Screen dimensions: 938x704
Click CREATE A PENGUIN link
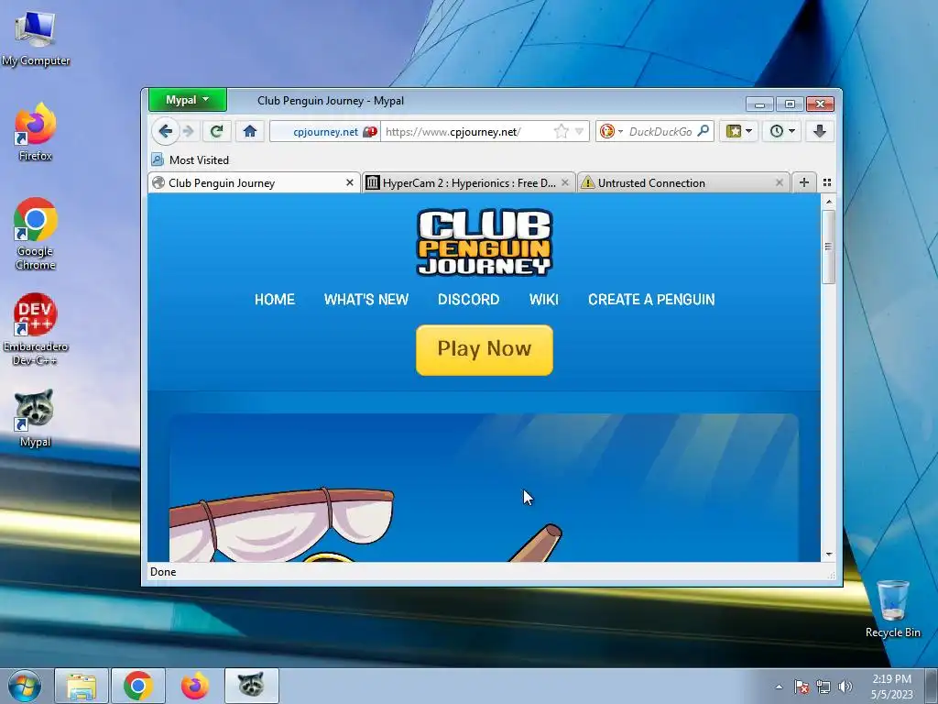pos(651,300)
